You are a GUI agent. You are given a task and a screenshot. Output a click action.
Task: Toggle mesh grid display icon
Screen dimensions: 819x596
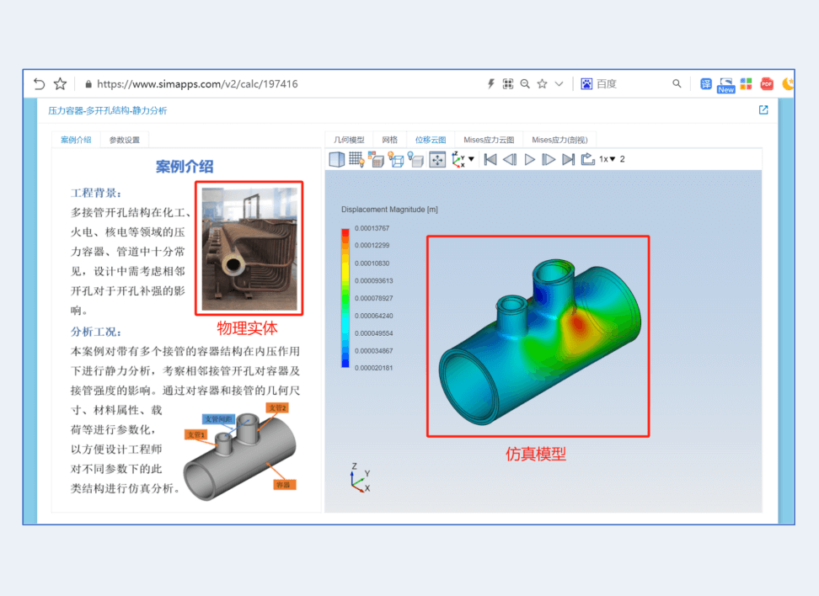(x=356, y=159)
